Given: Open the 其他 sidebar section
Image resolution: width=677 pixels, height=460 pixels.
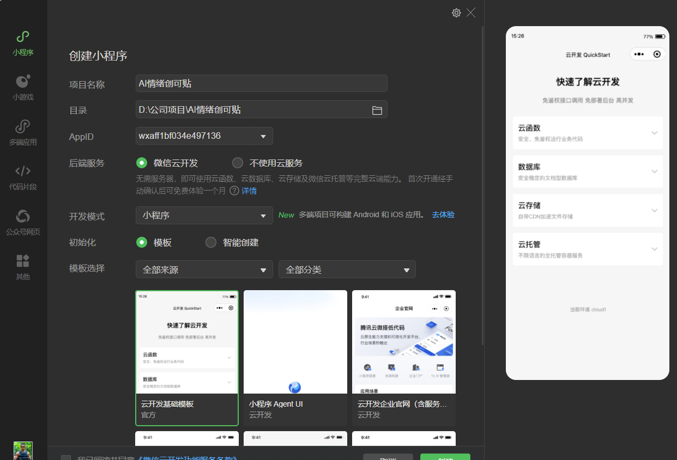Looking at the screenshot, I should point(23,268).
